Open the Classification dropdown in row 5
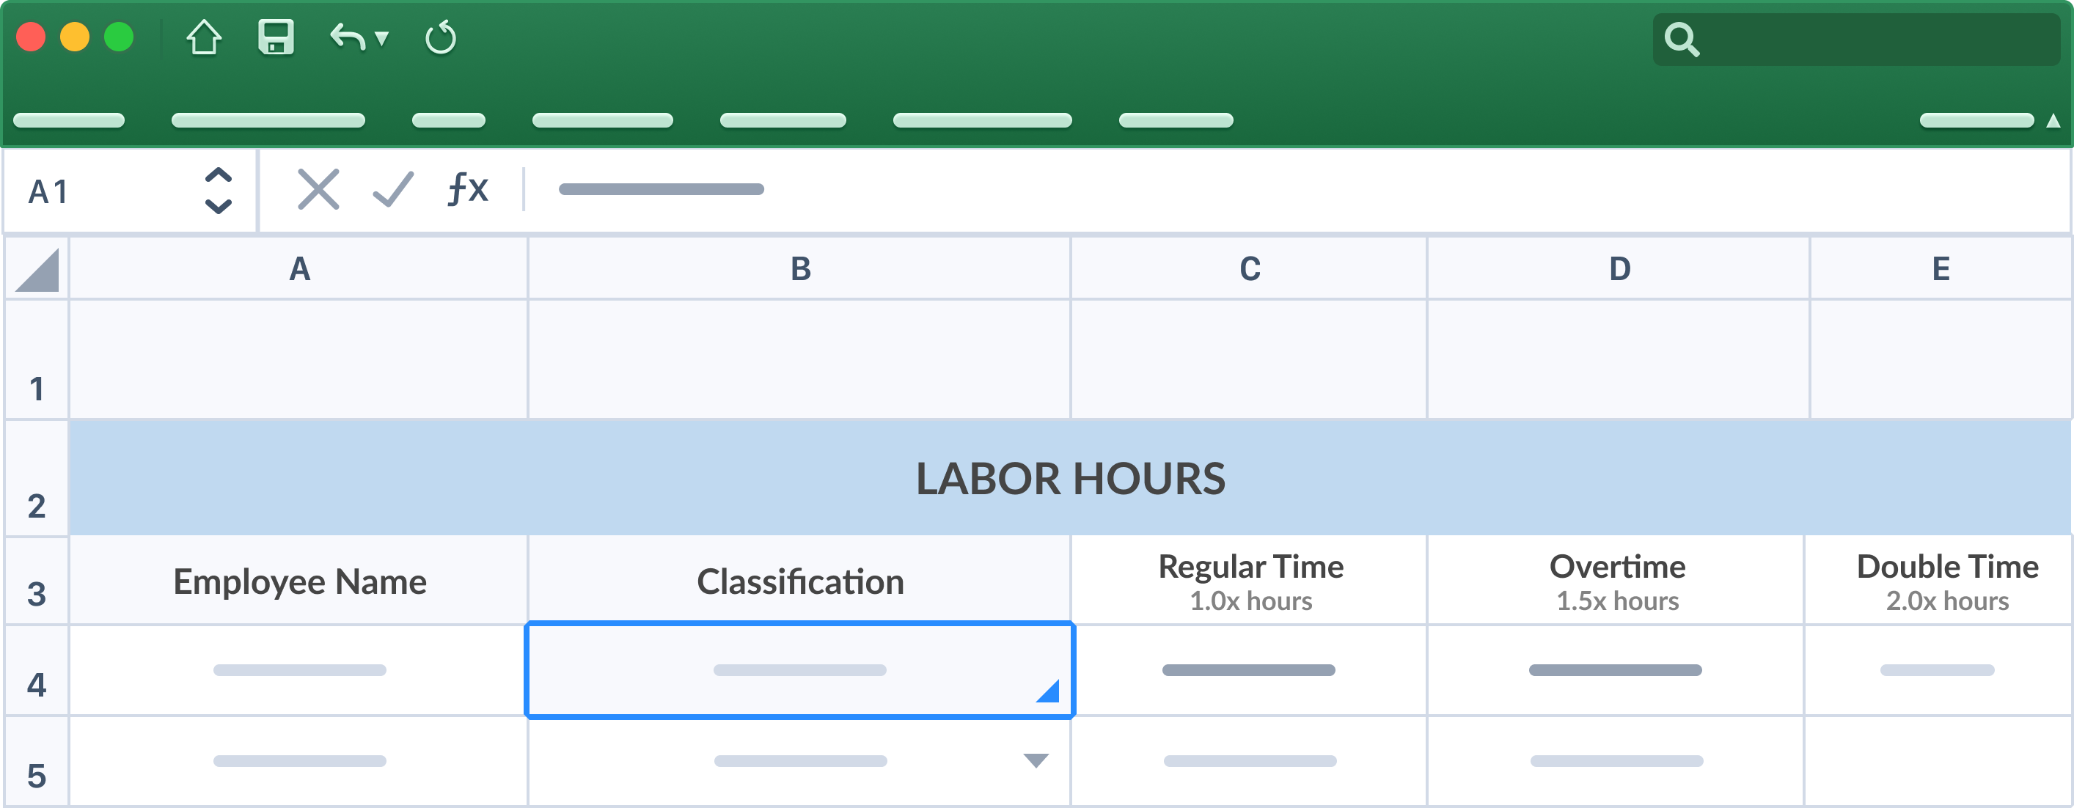The image size is (2074, 808). pyautogui.click(x=1036, y=760)
